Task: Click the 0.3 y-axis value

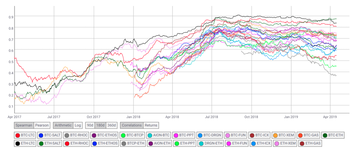Action: click(11, 84)
